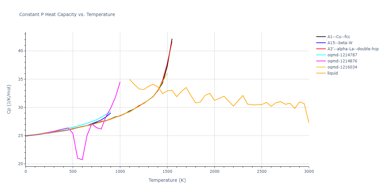Click the Cp (J/K/mol) axis title
385x192 pixels.
[x=10, y=99]
